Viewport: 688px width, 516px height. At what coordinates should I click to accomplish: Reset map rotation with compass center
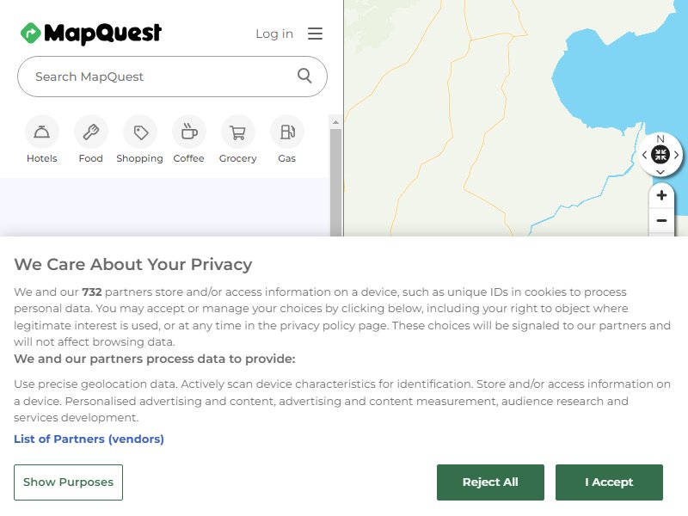(660, 155)
